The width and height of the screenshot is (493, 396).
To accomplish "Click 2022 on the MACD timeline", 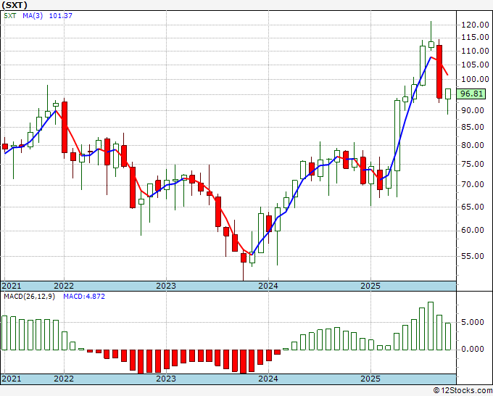I will [64, 379].
